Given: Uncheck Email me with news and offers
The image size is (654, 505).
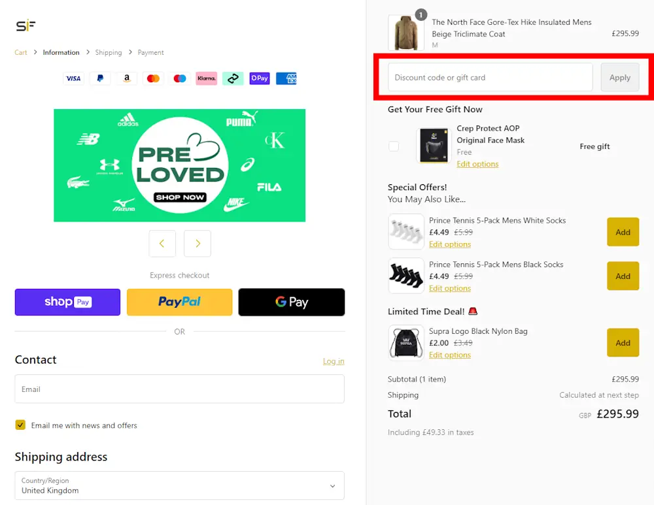Looking at the screenshot, I should (20, 425).
